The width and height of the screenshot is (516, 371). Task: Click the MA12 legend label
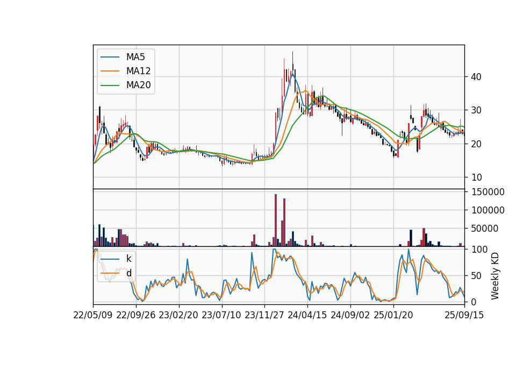click(x=138, y=71)
